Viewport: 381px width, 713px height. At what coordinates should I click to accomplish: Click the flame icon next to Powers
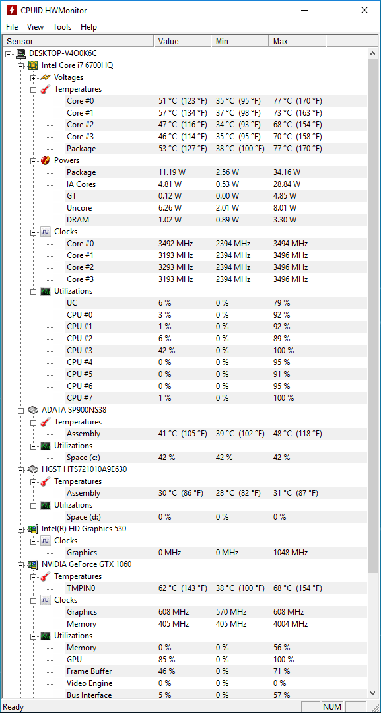point(46,160)
